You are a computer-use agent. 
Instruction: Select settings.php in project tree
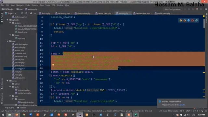19,78
